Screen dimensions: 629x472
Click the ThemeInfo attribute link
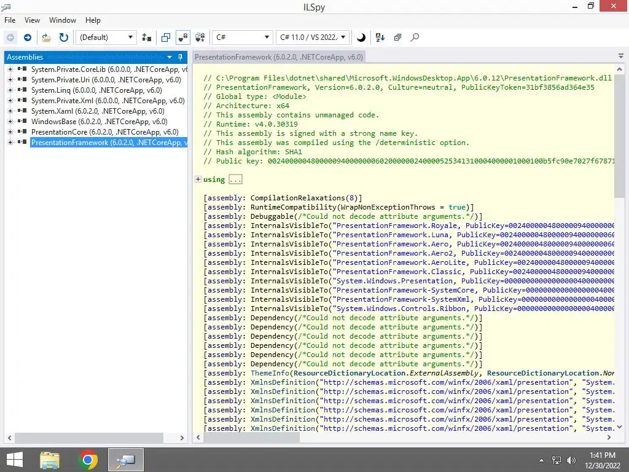tap(270, 373)
